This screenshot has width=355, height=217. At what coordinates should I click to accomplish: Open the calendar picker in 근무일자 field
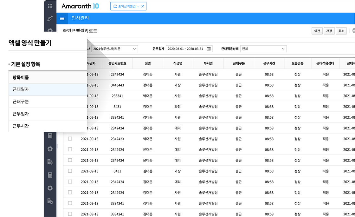[209, 49]
